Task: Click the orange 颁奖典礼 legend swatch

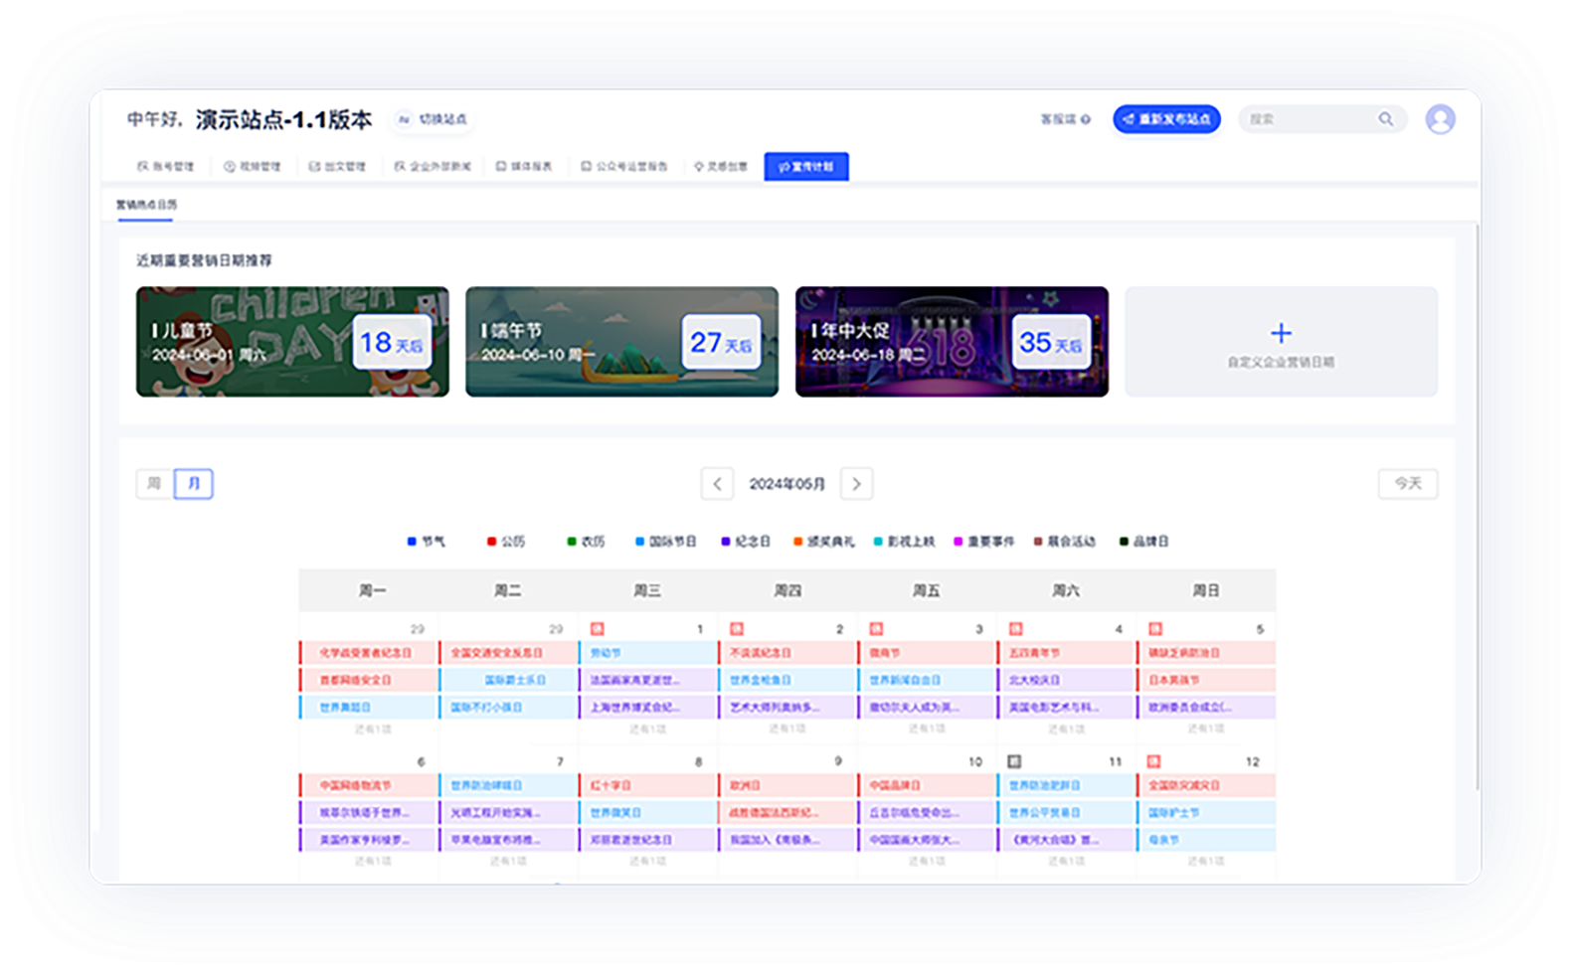Action: 797,542
